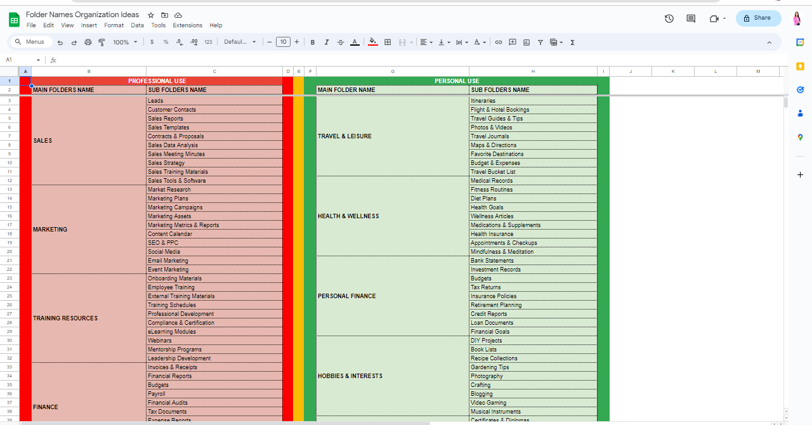
Task: Open the text color picker
Action: point(355,43)
